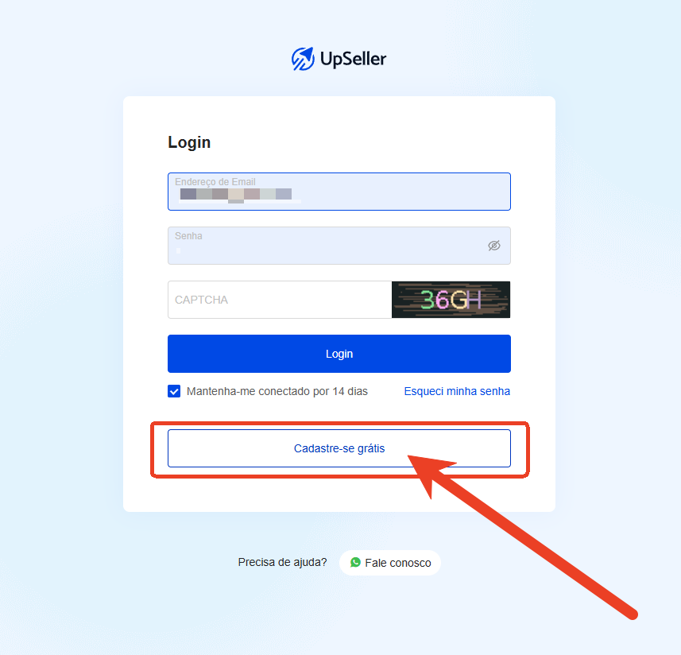This screenshot has width=681, height=655.
Task: Click the WhatsApp icon beside Fale conosco
Action: coord(355,562)
